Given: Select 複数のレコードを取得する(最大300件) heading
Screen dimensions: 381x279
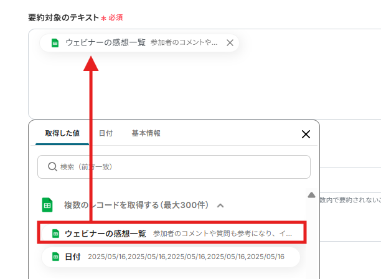Looking at the screenshot, I should pyautogui.click(x=136, y=205).
